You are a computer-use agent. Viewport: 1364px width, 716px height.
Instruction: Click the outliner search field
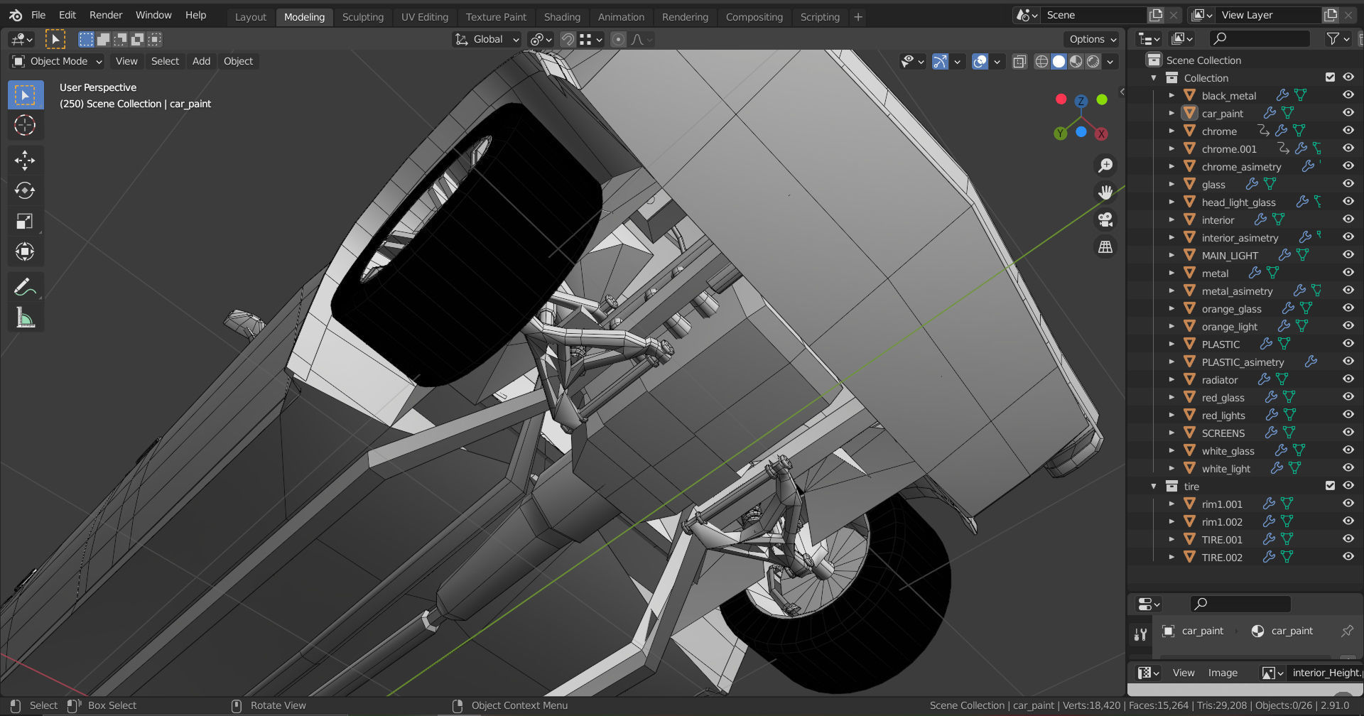(x=1260, y=38)
